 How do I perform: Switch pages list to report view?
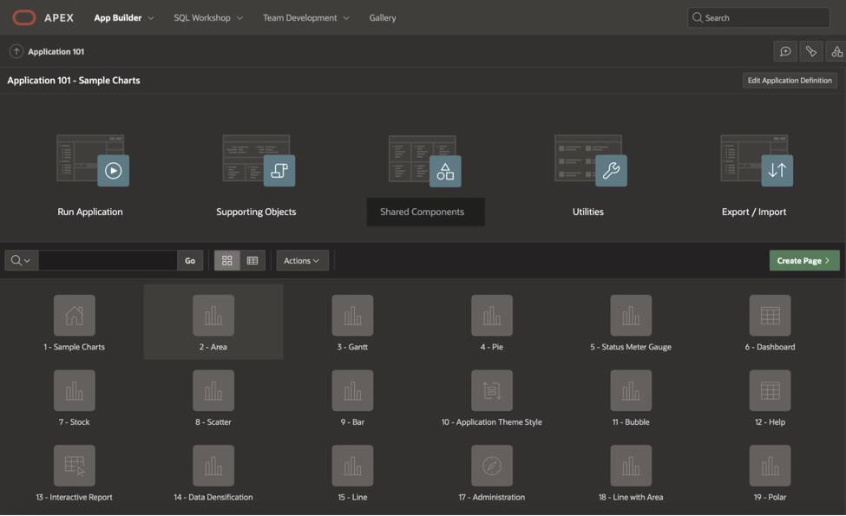pos(250,259)
